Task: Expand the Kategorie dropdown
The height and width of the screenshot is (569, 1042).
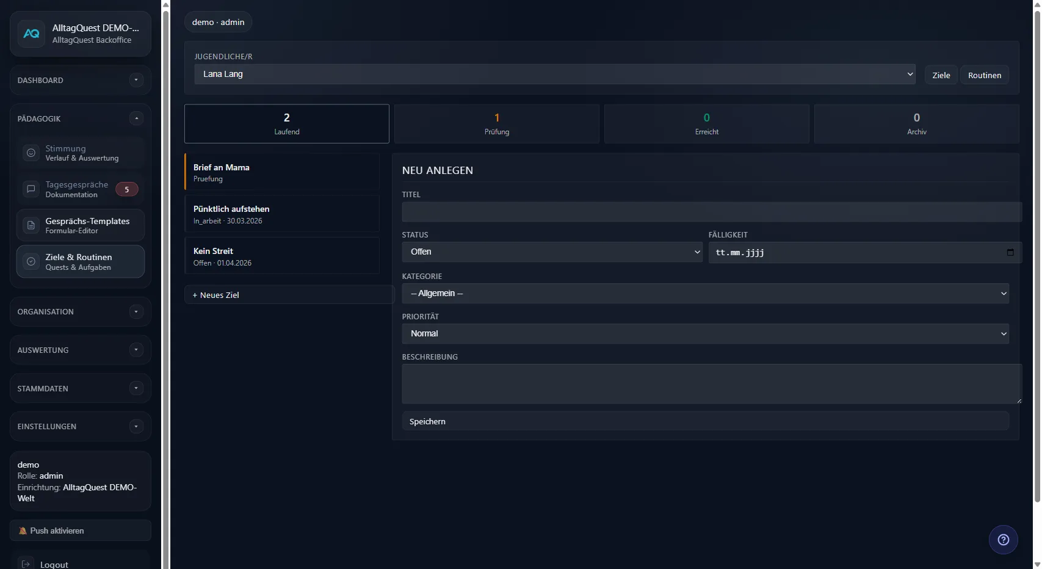Action: 704,293
